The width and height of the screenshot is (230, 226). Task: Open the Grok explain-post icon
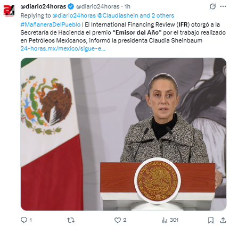(212, 6)
